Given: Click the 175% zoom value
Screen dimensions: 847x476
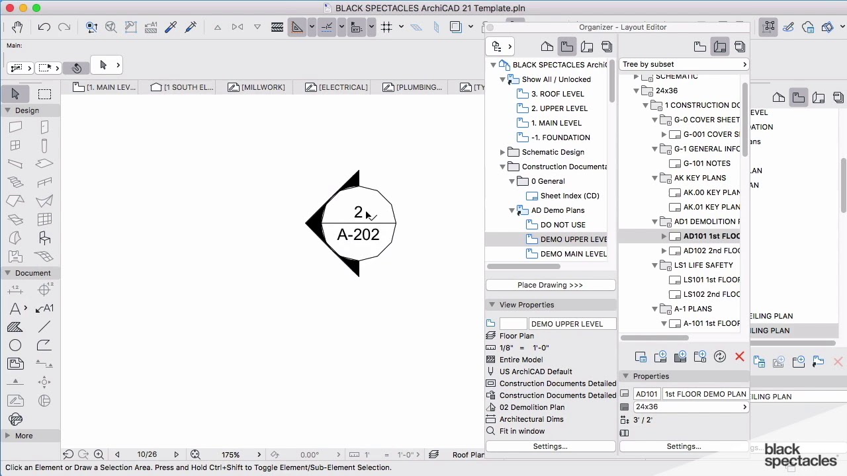Looking at the screenshot, I should pos(230,455).
